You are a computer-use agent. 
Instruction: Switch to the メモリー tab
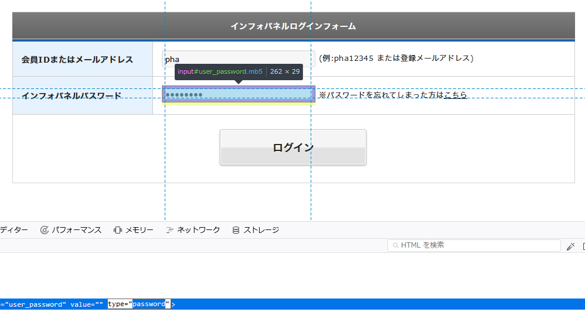pos(134,230)
